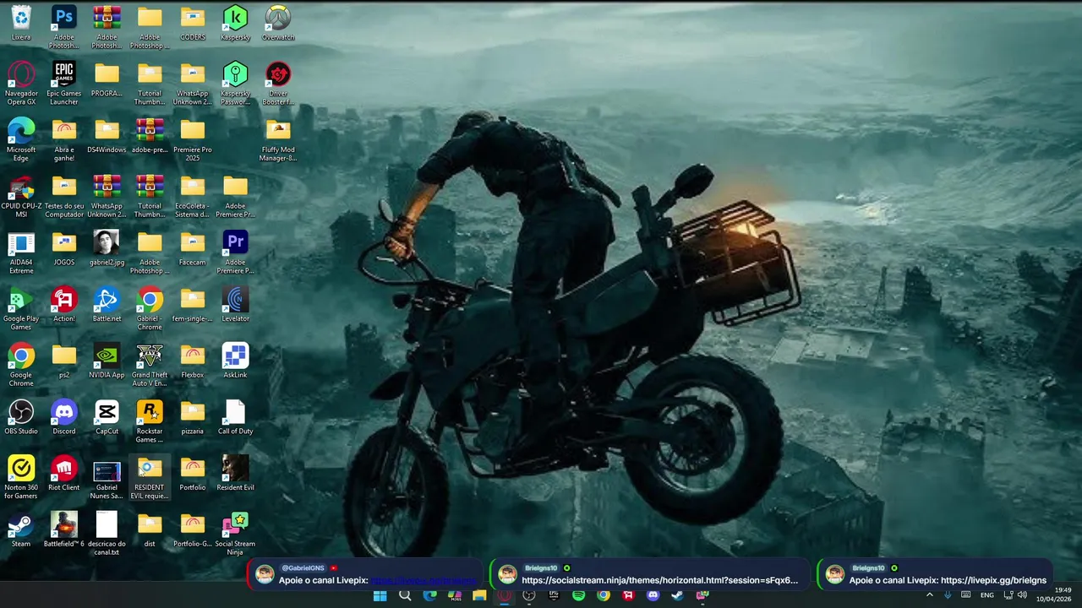Select the Google Play Games shortcut
The height and width of the screenshot is (608, 1082).
click(21, 308)
